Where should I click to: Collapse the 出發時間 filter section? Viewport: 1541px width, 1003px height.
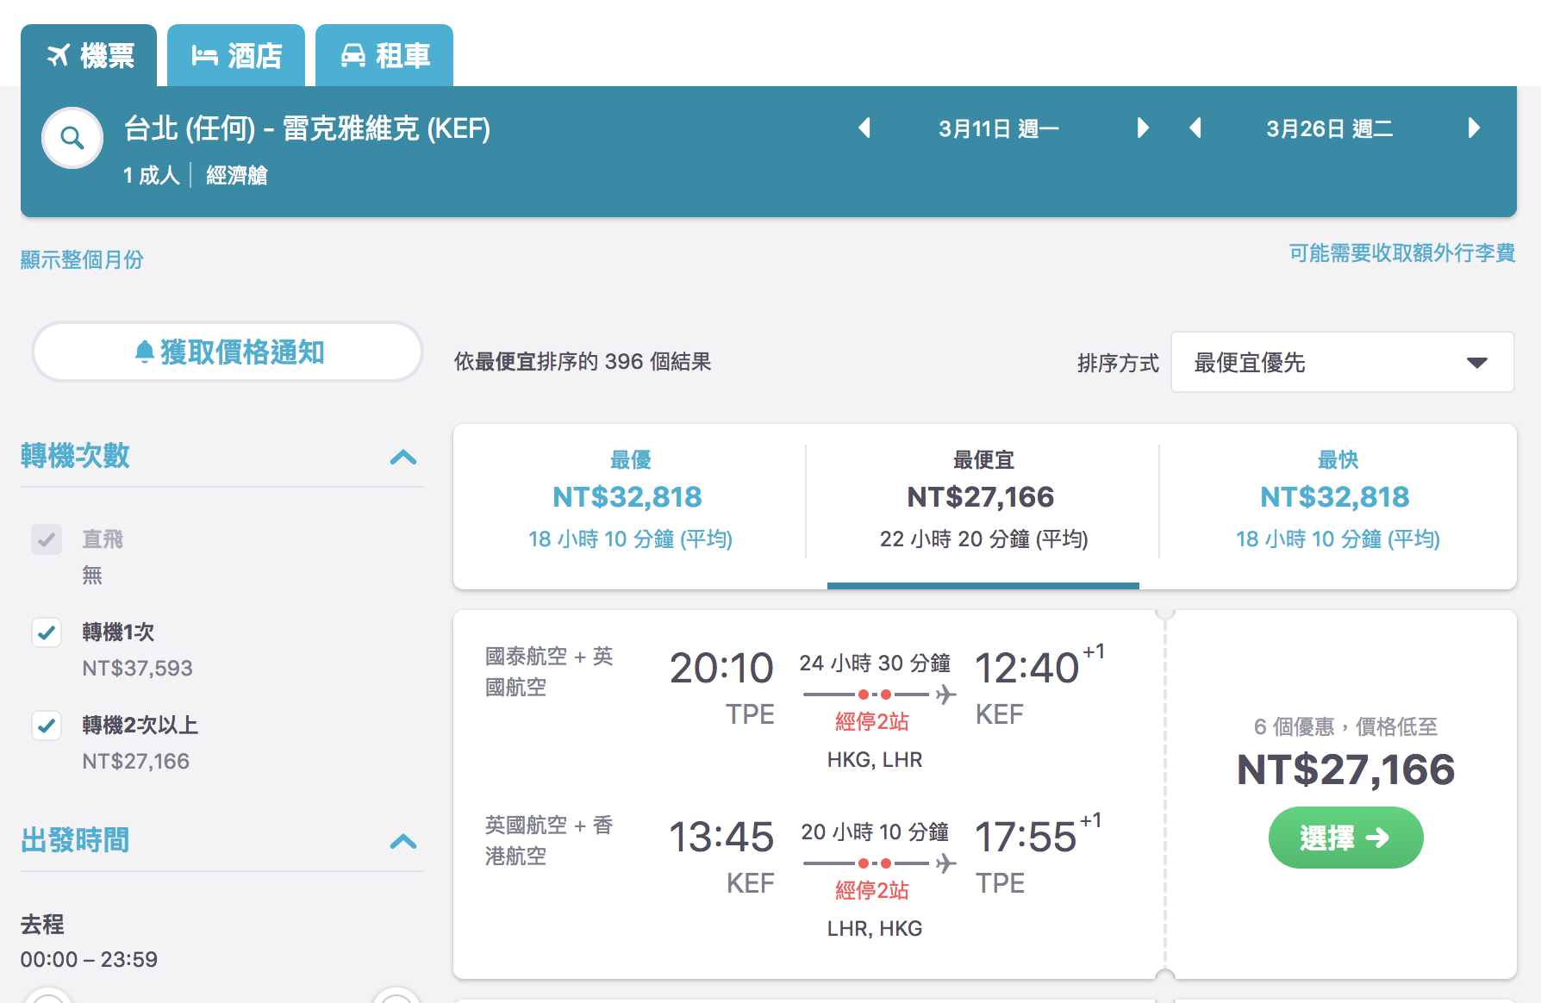coord(403,841)
